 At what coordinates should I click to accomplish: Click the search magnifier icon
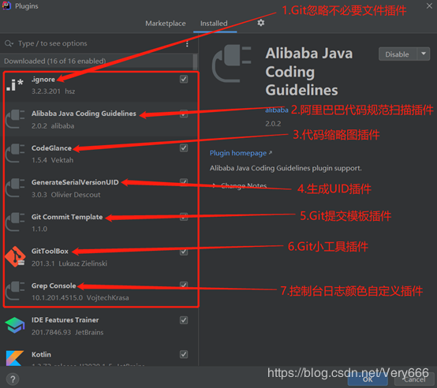pos(9,43)
